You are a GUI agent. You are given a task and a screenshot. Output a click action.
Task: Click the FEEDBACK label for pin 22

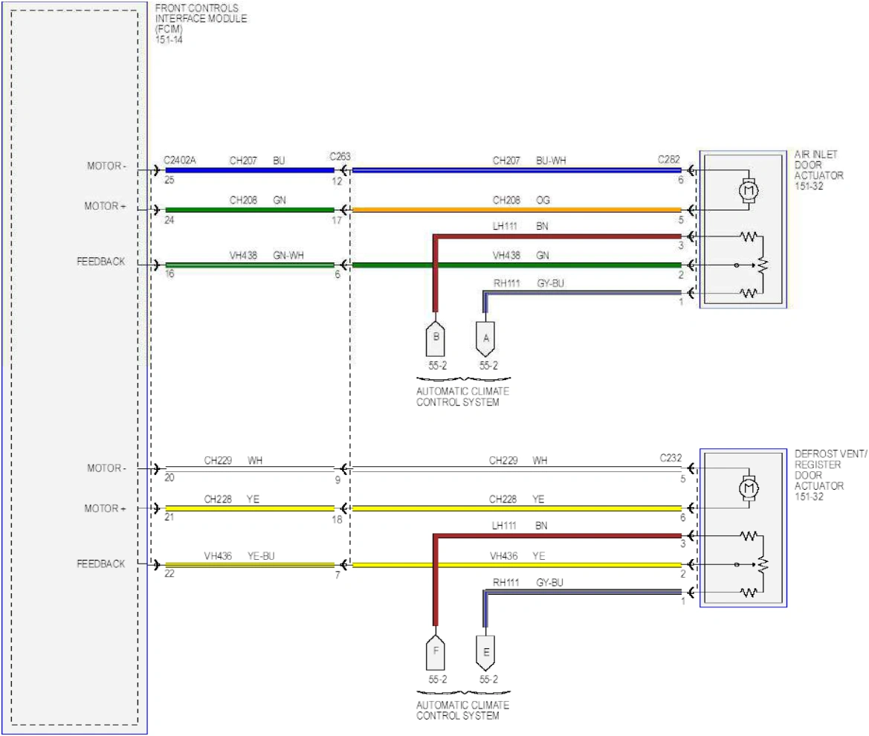101,564
